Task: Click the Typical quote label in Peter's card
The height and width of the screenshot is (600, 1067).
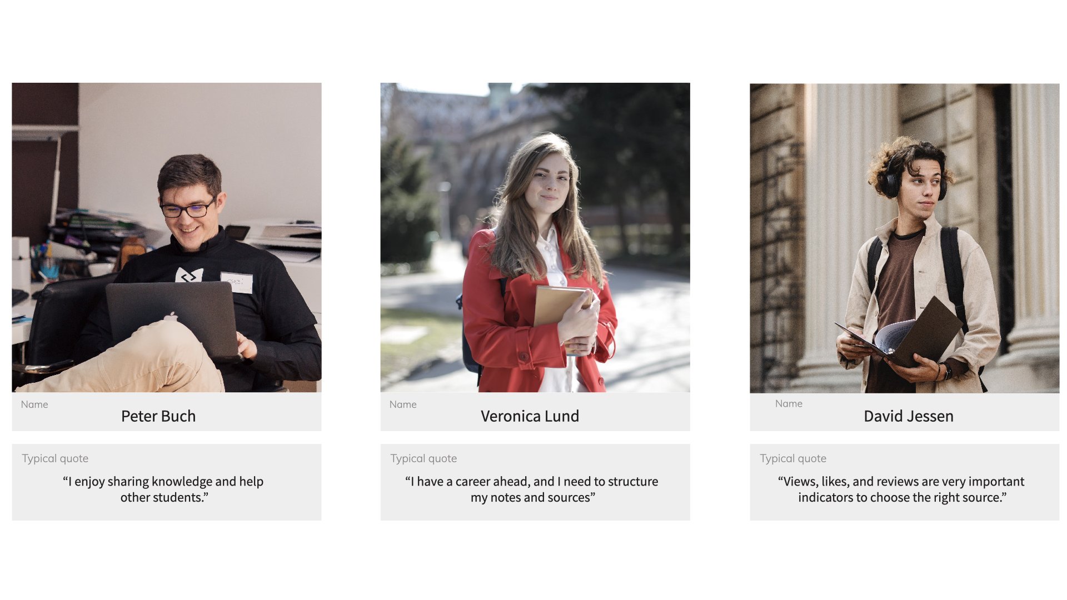Action: (x=55, y=458)
